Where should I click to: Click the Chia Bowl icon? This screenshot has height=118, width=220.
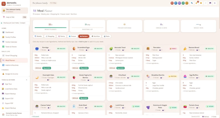(x=111, y=76)
